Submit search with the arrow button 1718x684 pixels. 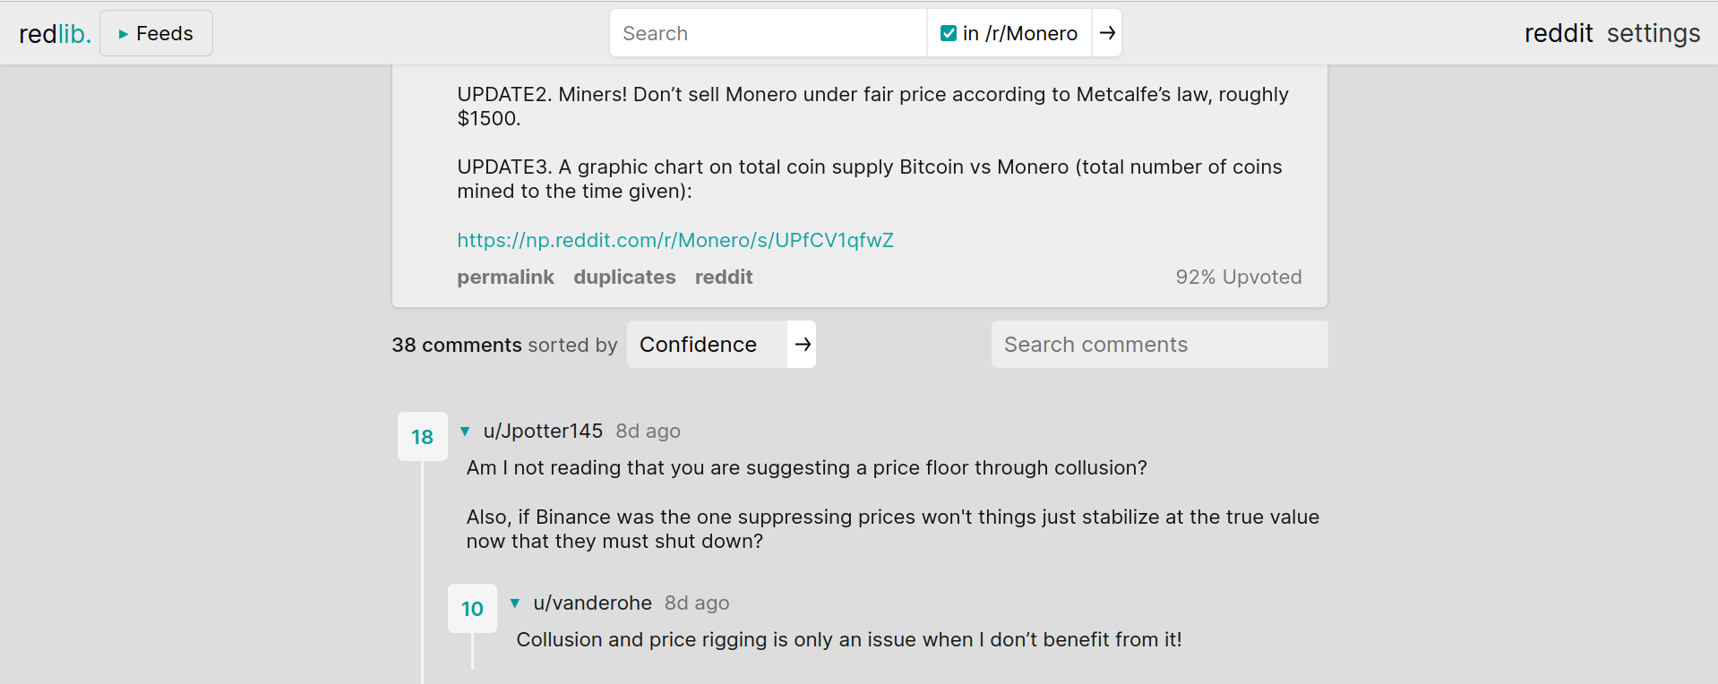pos(1107,34)
